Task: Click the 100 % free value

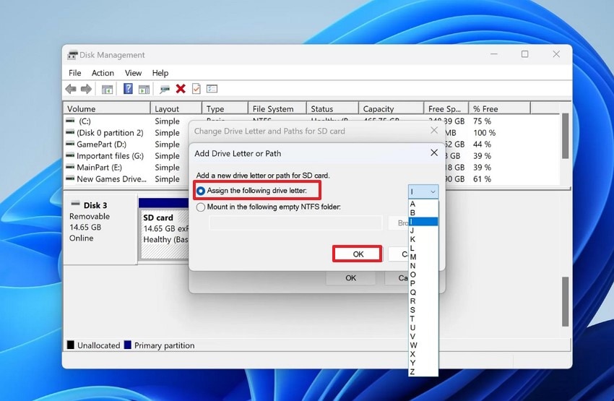Action: coord(485,133)
